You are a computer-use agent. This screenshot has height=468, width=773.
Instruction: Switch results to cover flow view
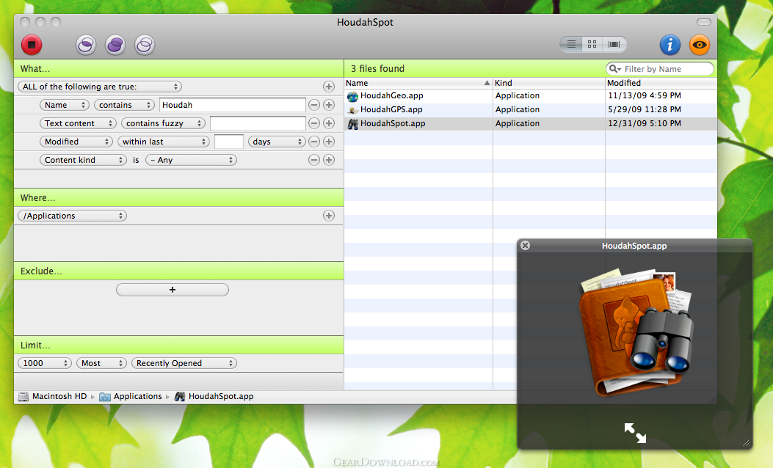click(614, 44)
